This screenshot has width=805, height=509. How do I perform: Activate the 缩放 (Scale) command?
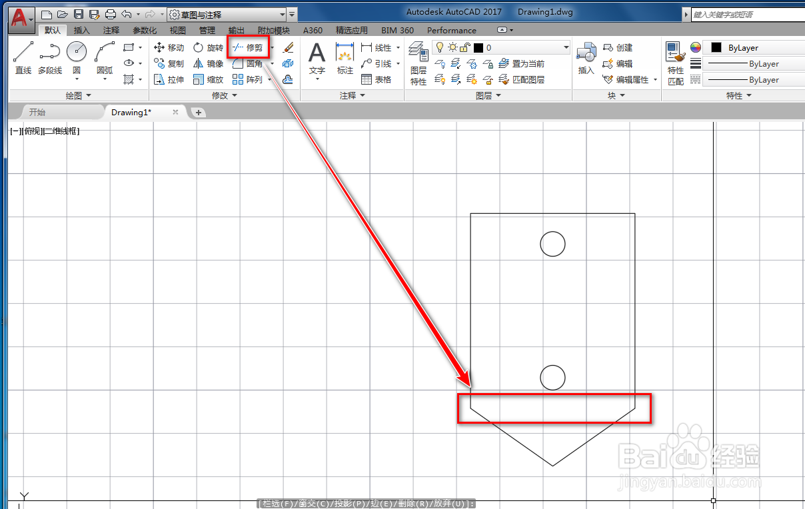point(208,79)
